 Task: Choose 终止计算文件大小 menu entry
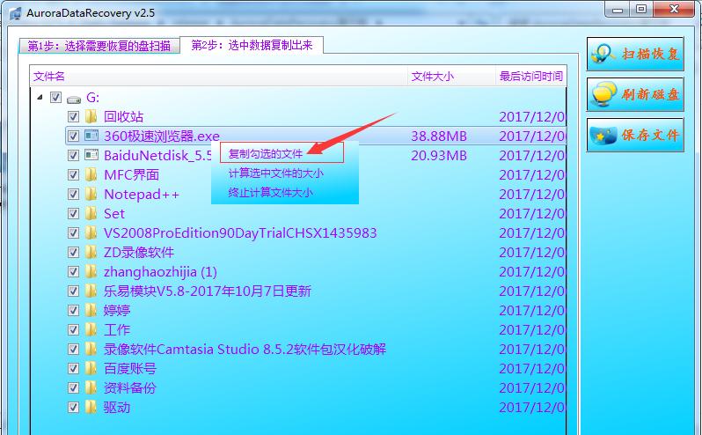(270, 193)
